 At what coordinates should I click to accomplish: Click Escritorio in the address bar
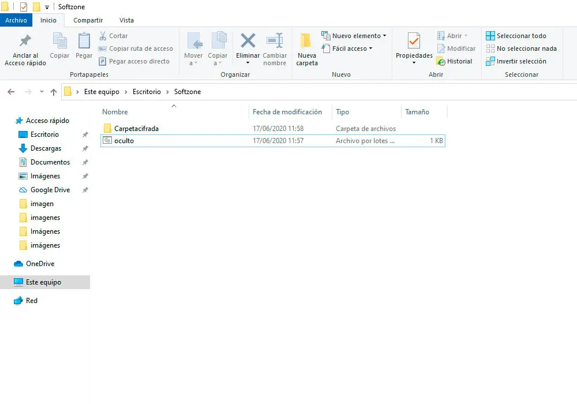point(147,92)
